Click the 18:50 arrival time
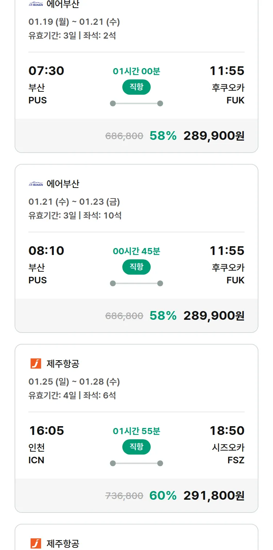Image resolution: width=273 pixels, height=550 pixels. [x=227, y=431]
